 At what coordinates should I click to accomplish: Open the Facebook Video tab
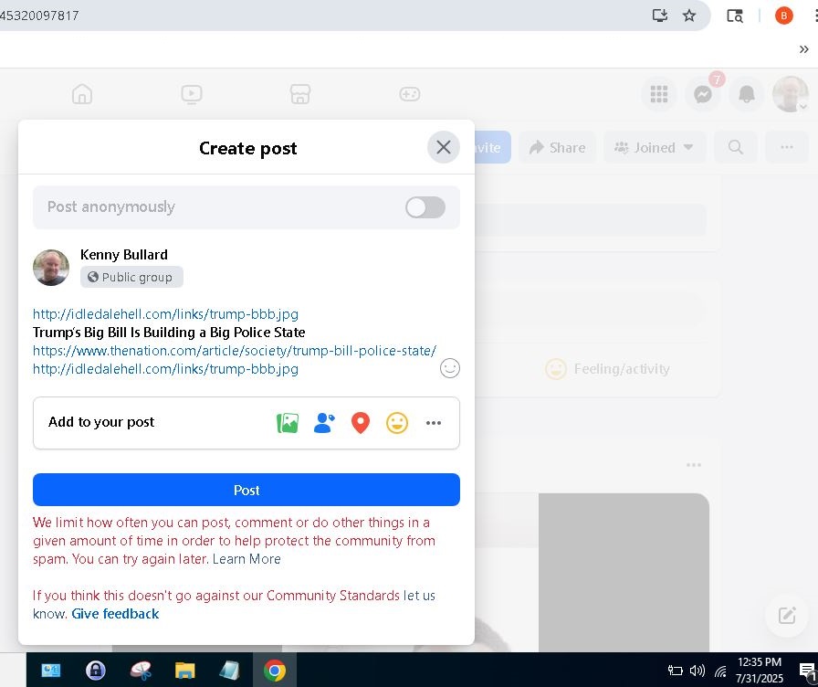pos(192,94)
